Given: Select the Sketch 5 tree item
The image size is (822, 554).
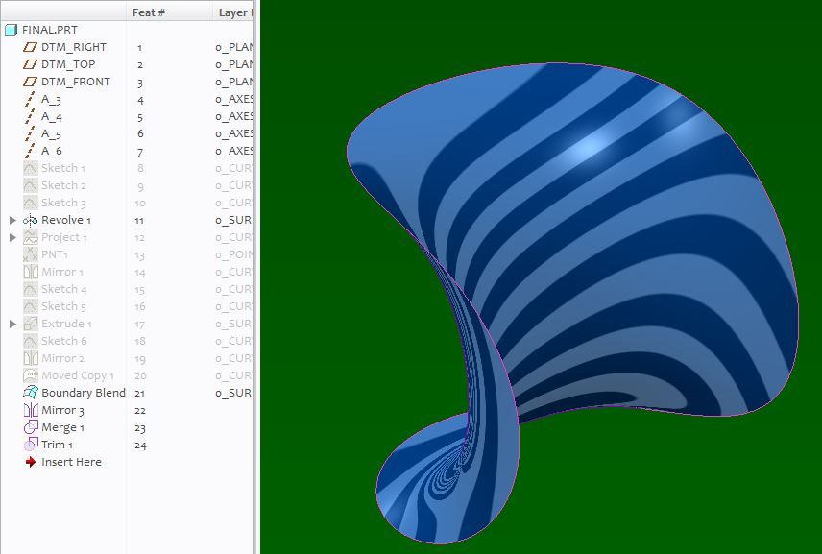Looking at the screenshot, I should pyautogui.click(x=63, y=306).
